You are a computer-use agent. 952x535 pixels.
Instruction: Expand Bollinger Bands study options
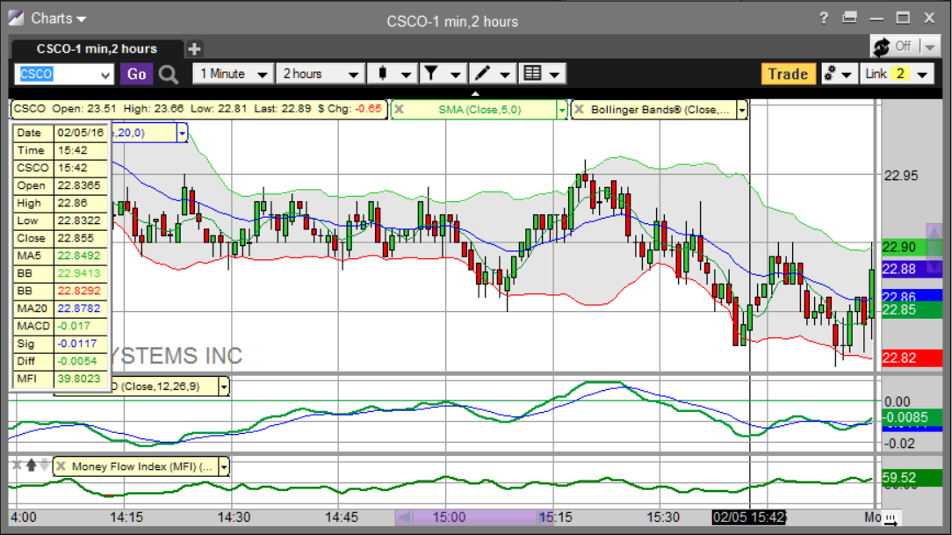point(741,110)
